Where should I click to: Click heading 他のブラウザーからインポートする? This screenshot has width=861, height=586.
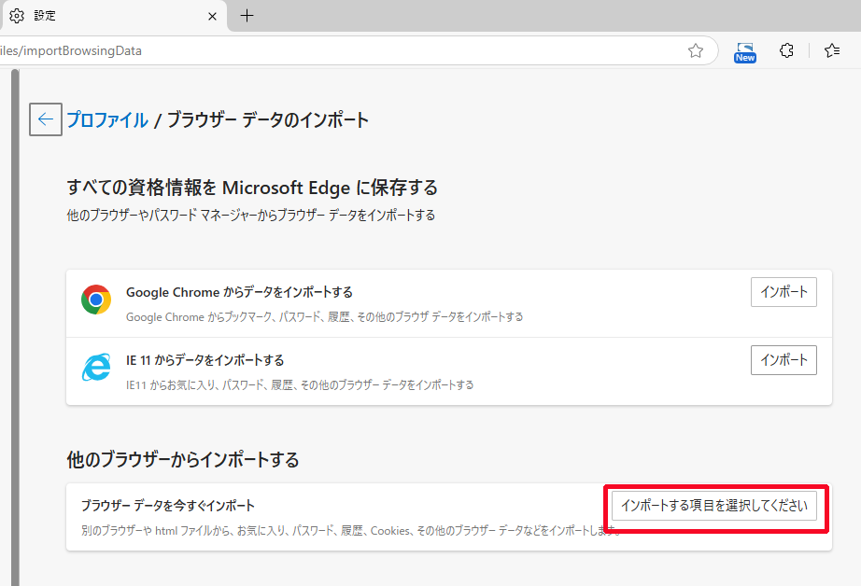[x=183, y=459]
